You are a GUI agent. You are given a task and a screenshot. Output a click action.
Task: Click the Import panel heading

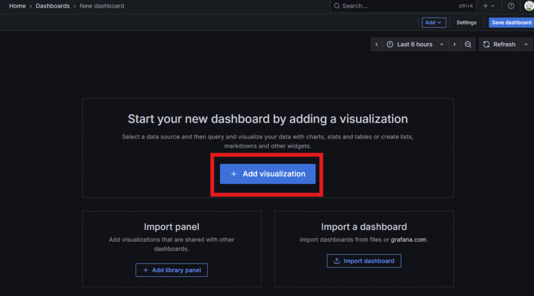[171, 227]
